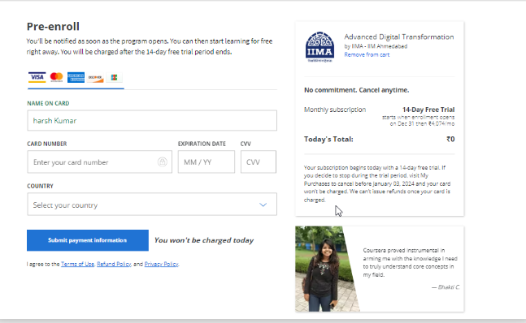Click the ₹0 total amount

coord(450,139)
